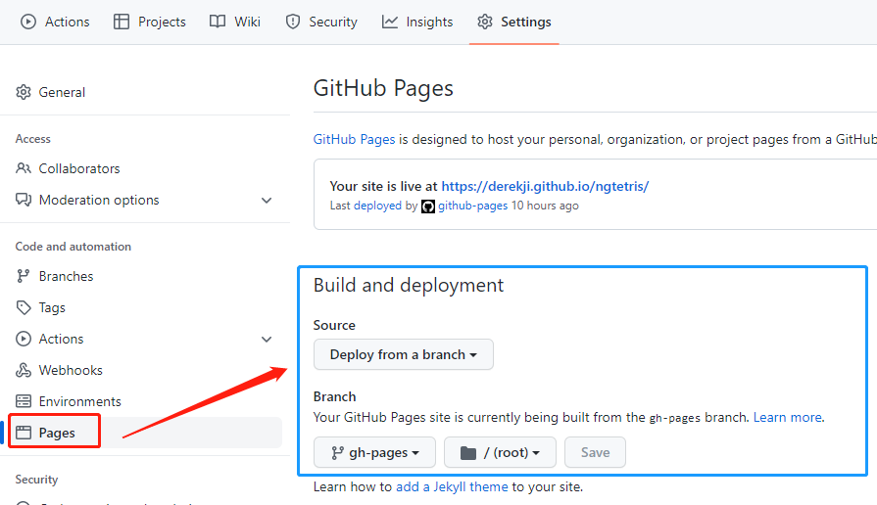The height and width of the screenshot is (505, 877).
Task: Open the Insights tab
Action: 417,22
